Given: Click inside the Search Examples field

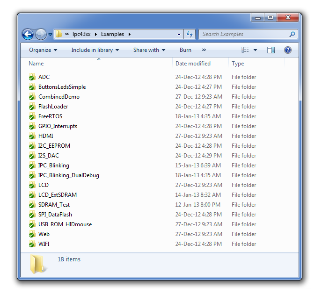Looking at the screenshot, I should point(243,34).
